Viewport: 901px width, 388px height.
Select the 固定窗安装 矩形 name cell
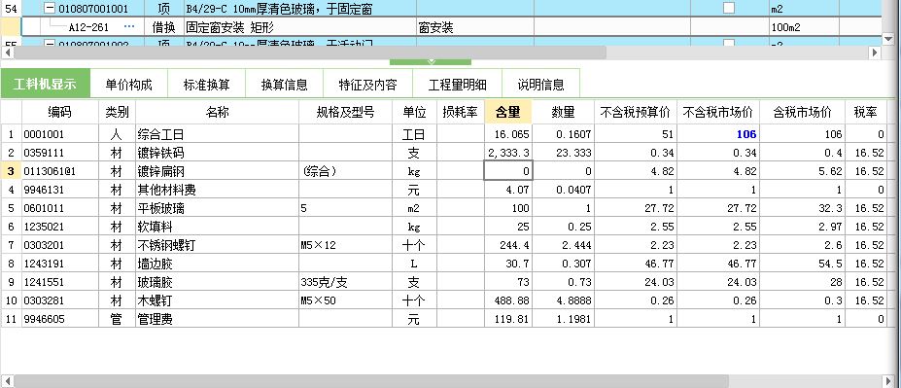coord(300,27)
